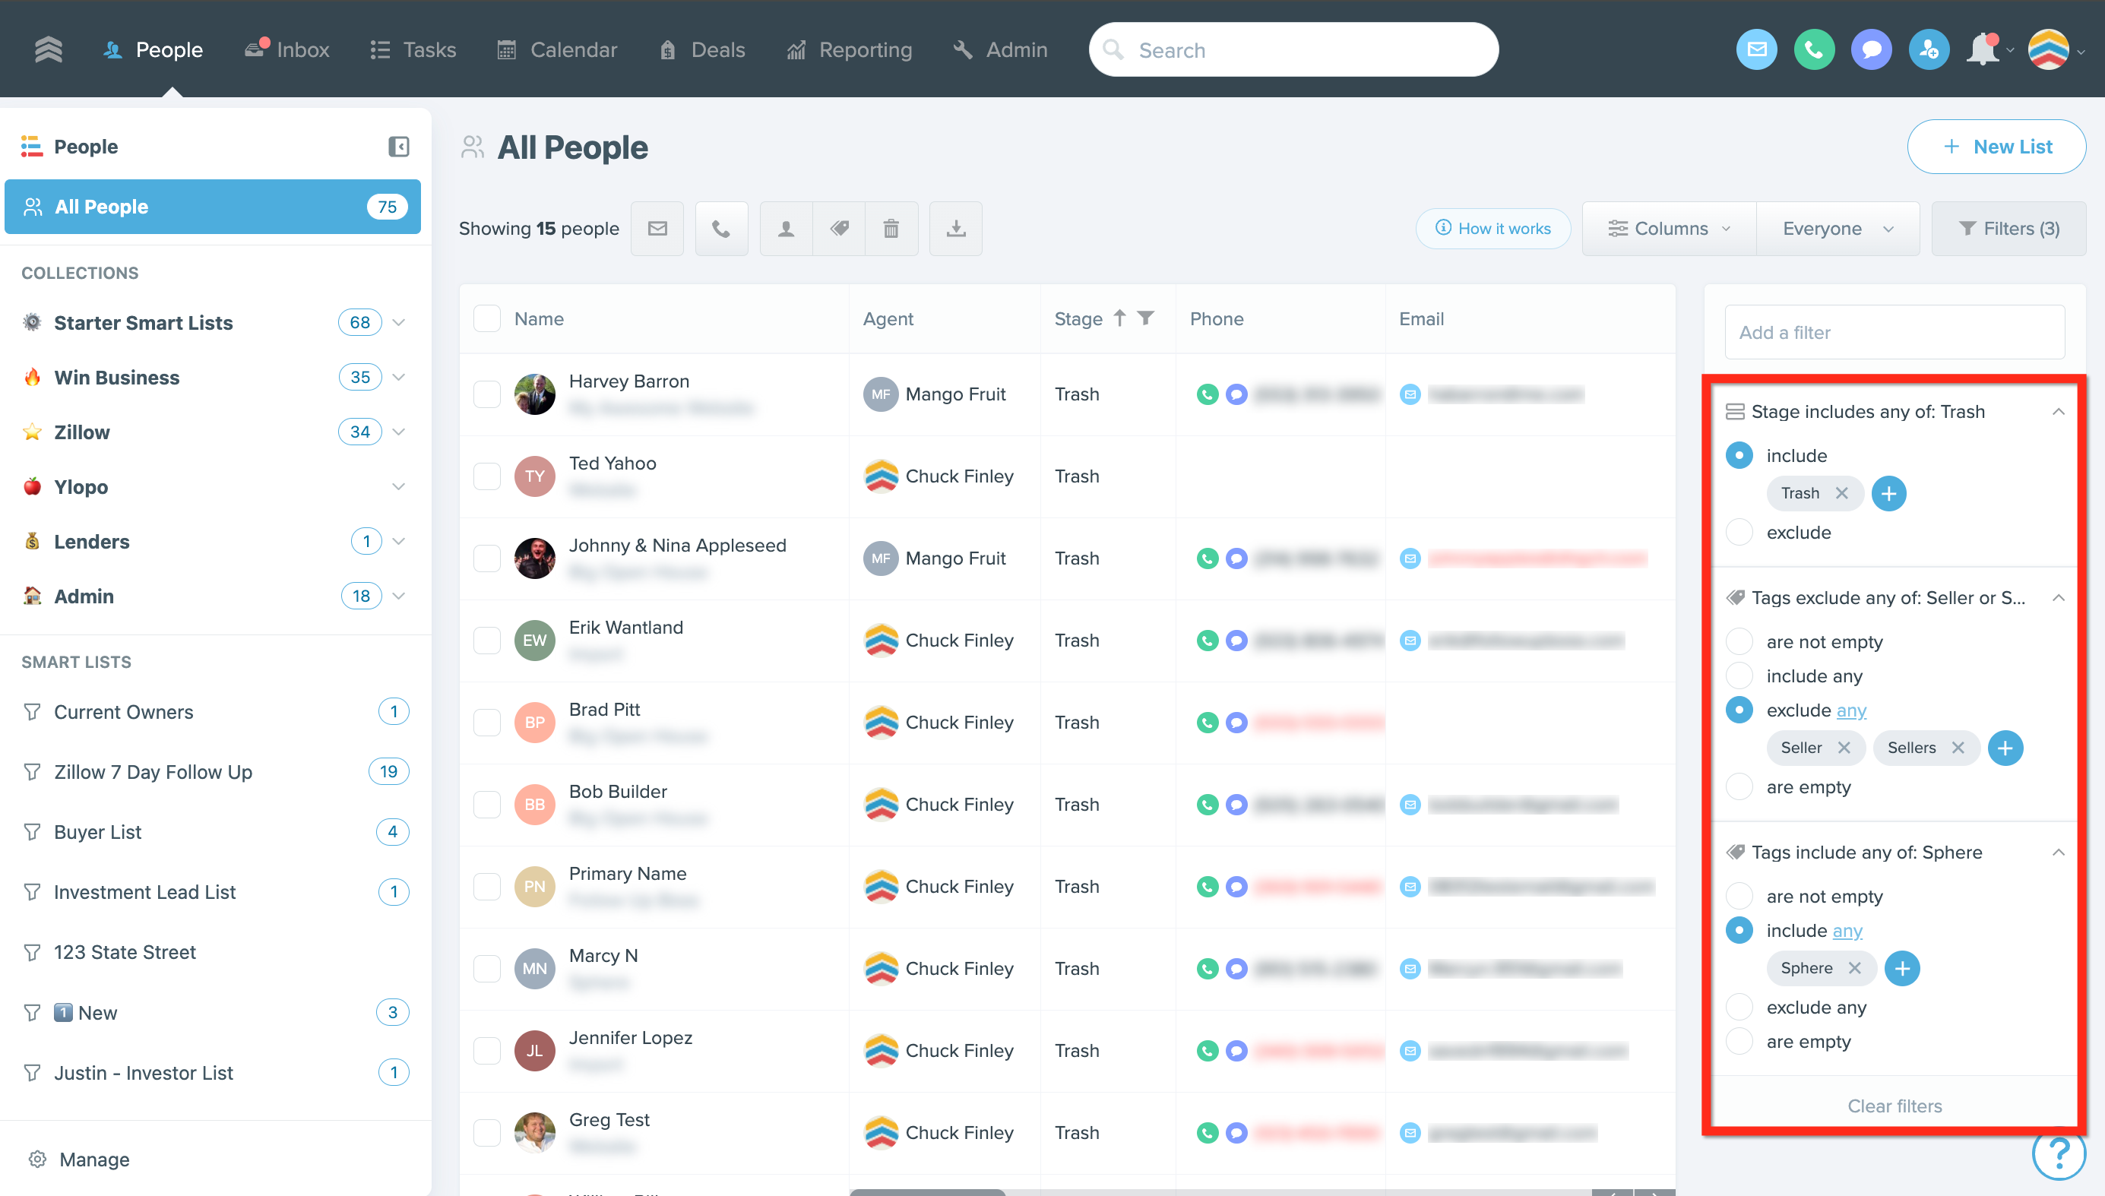The width and height of the screenshot is (2105, 1196).
Task: Expand the Zillow collection chevron
Action: pyautogui.click(x=398, y=432)
